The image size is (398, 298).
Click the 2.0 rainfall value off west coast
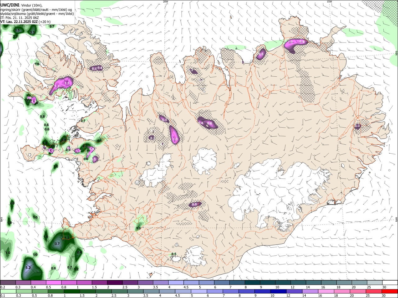pos(12,203)
